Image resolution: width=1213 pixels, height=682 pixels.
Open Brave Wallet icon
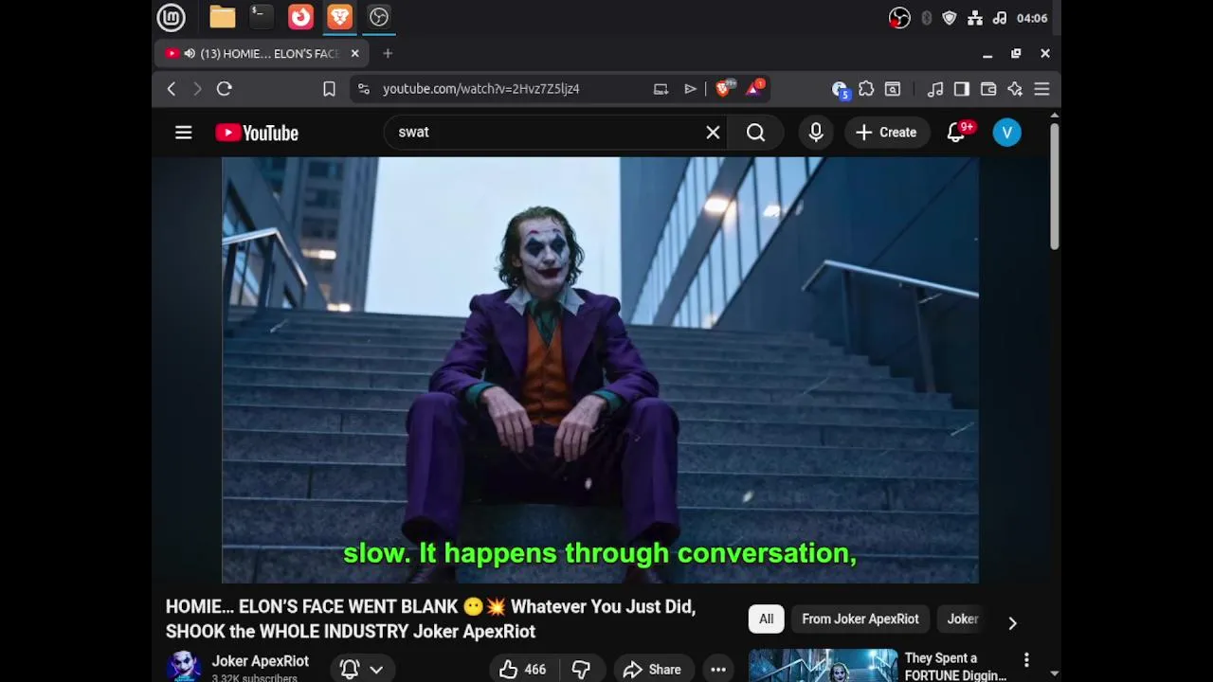[x=988, y=89]
